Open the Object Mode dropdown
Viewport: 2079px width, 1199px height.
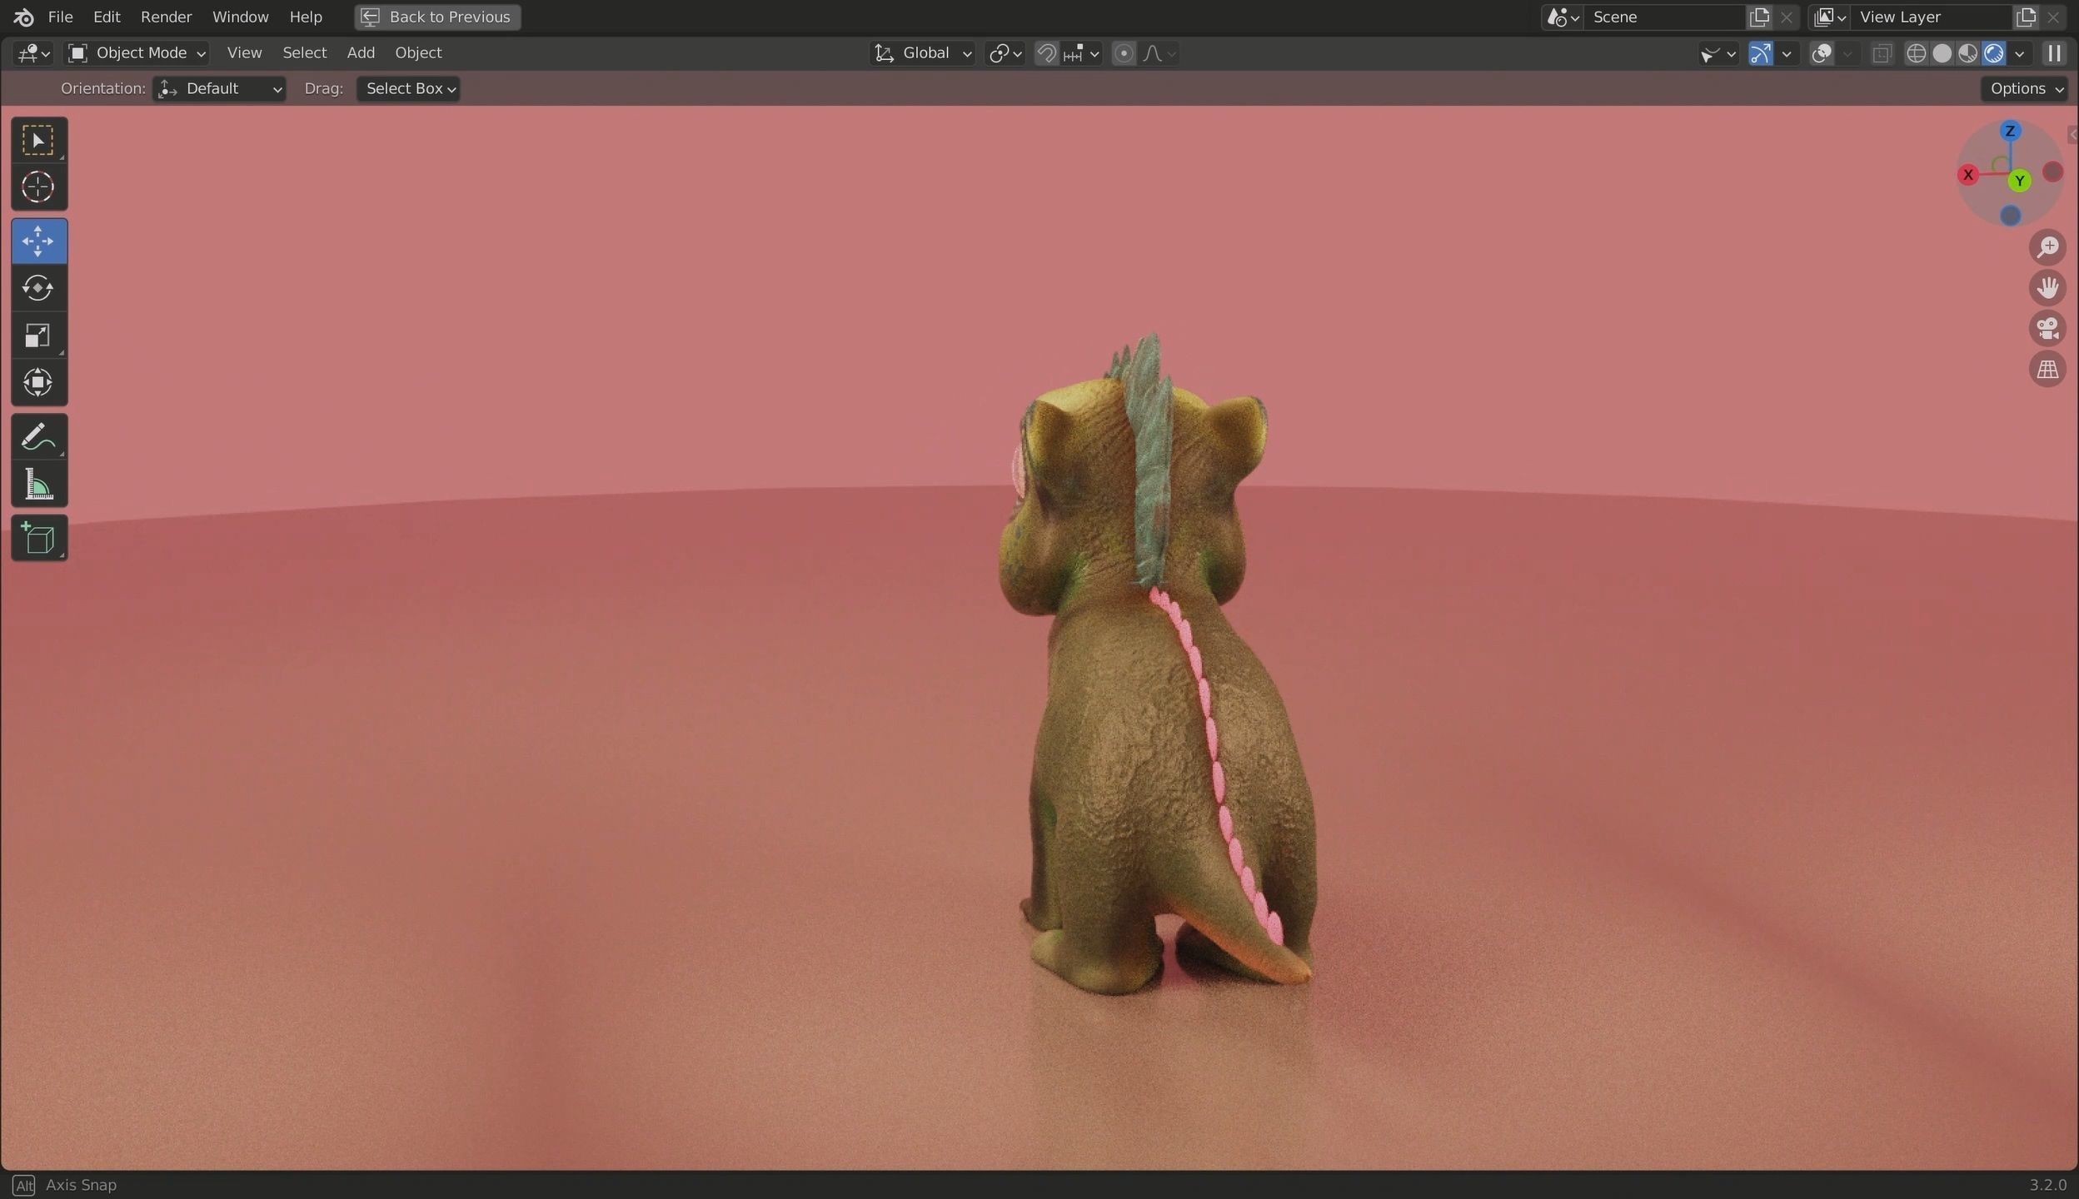coord(137,53)
